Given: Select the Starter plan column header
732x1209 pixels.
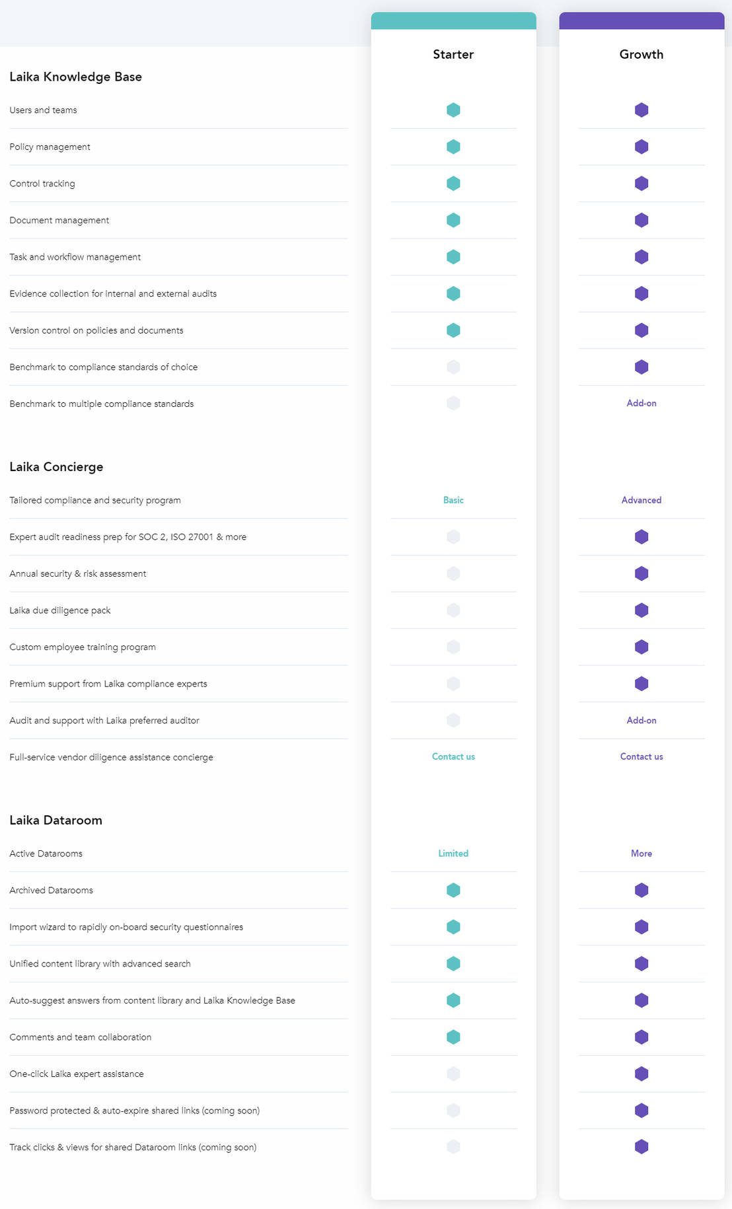Looking at the screenshot, I should click(x=453, y=54).
